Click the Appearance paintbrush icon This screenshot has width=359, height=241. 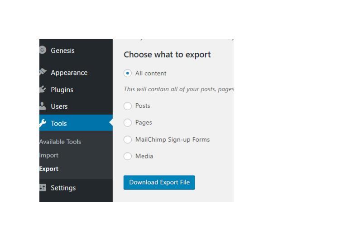pos(43,72)
